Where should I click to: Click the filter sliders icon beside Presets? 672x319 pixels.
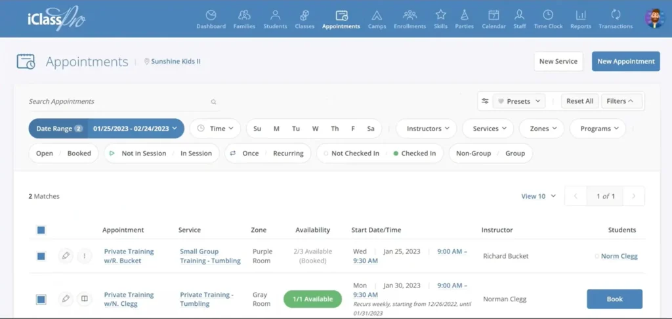tap(485, 101)
